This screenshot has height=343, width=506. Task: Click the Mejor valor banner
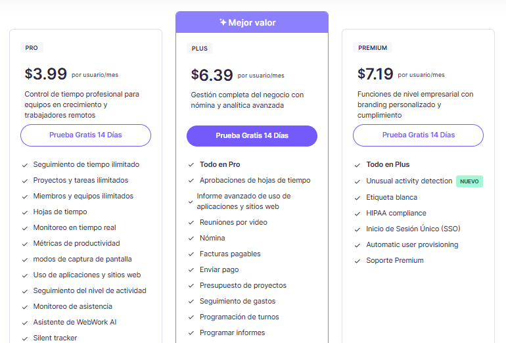click(252, 22)
